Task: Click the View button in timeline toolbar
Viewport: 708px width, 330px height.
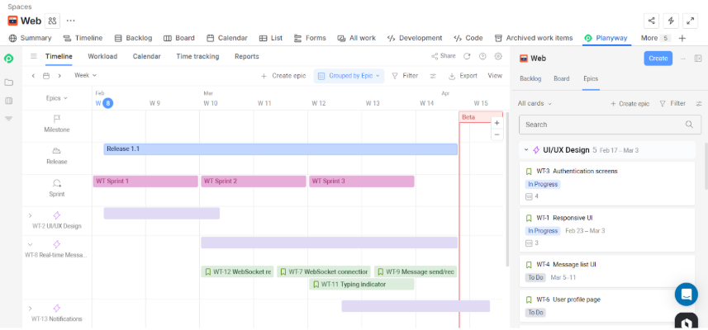Action: point(495,76)
